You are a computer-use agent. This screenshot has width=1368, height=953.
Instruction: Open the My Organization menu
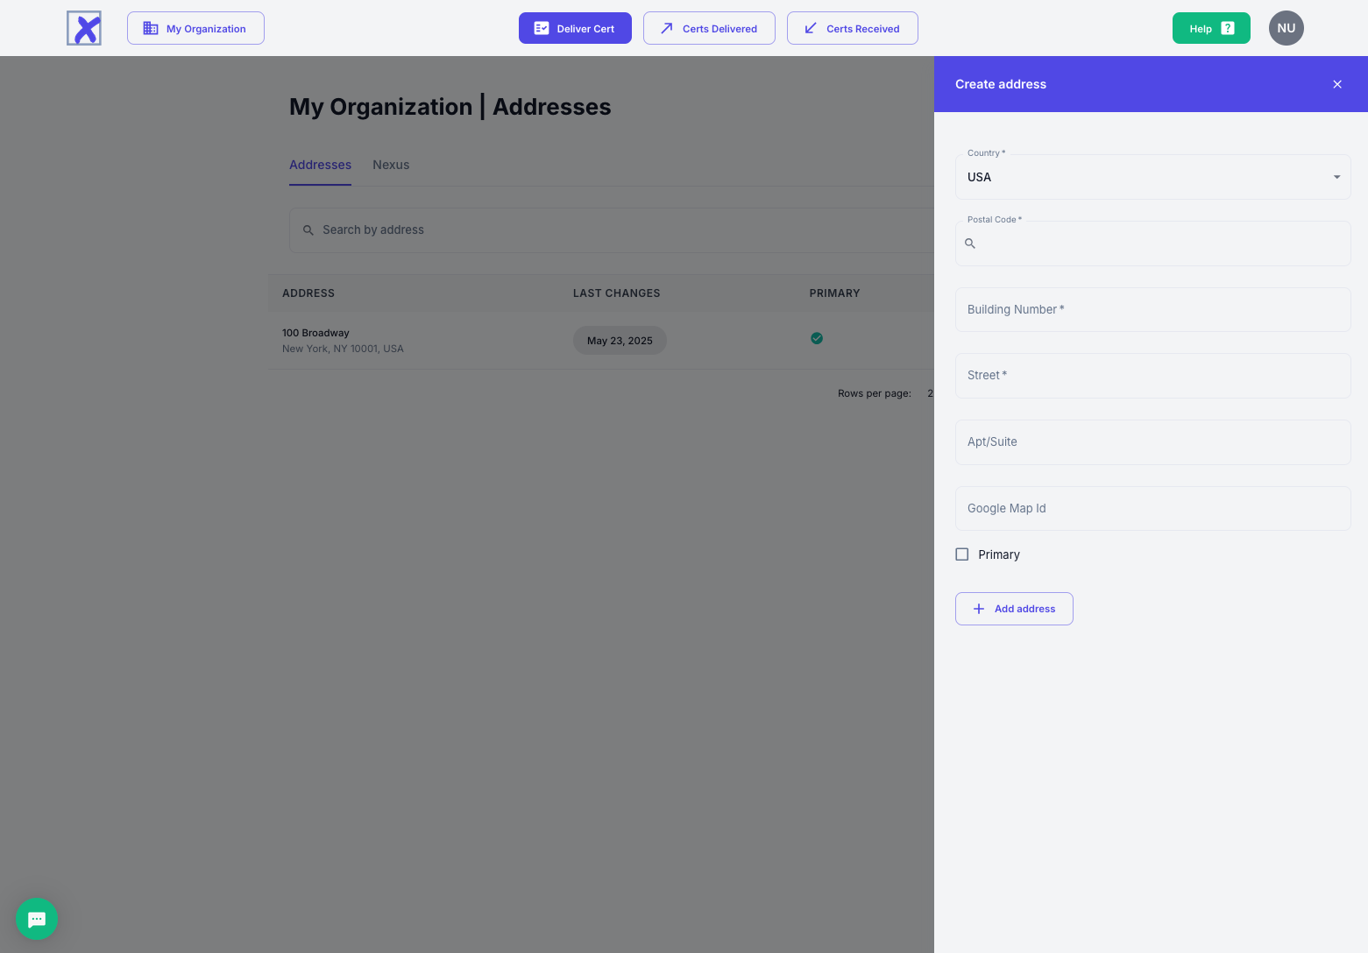pos(195,28)
